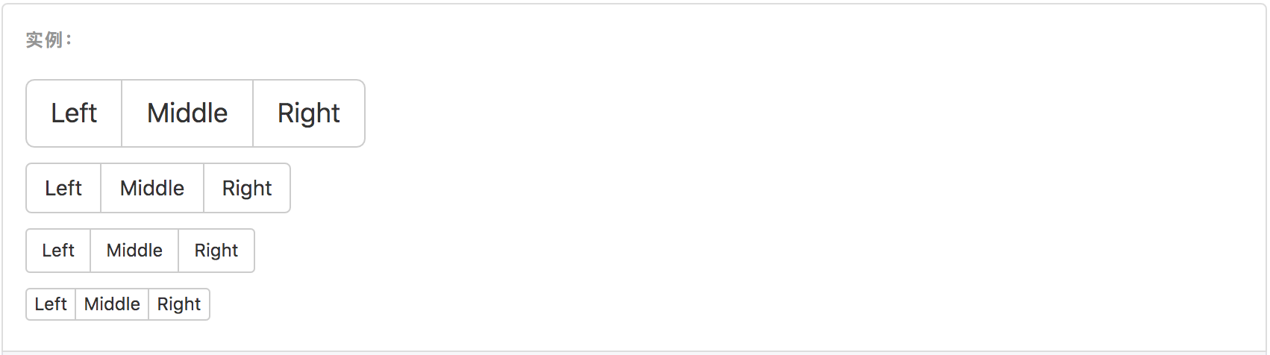Image resolution: width=1270 pixels, height=355 pixels.
Task: Click Left in the second button group
Action: coord(63,188)
